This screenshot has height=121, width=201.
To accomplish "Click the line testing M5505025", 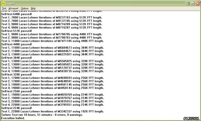I will pyautogui.click(x=52, y=61).
